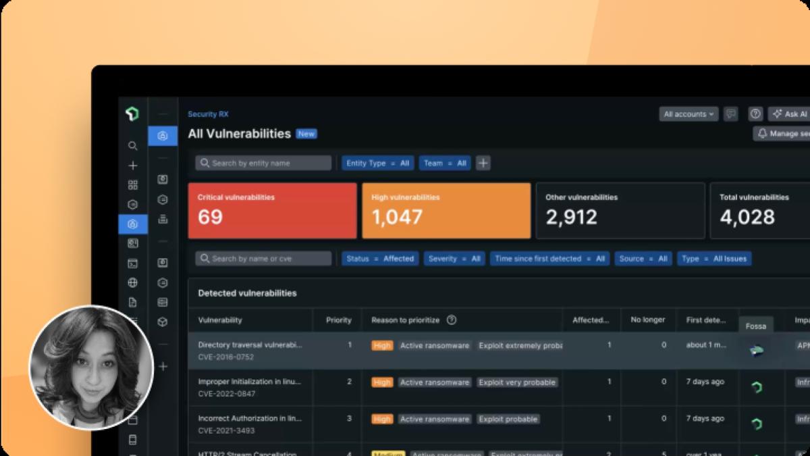Click the presenter's circular webcam thumbnail
Image resolution: width=810 pixels, height=456 pixels.
91,368
